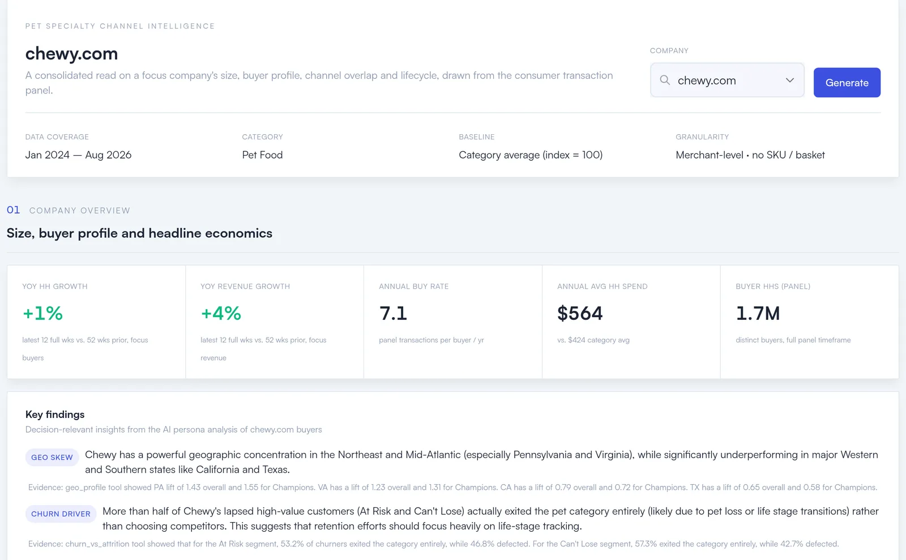Click the distinct buyers, full panel timeframe note
The height and width of the screenshot is (560, 906).
pos(793,340)
